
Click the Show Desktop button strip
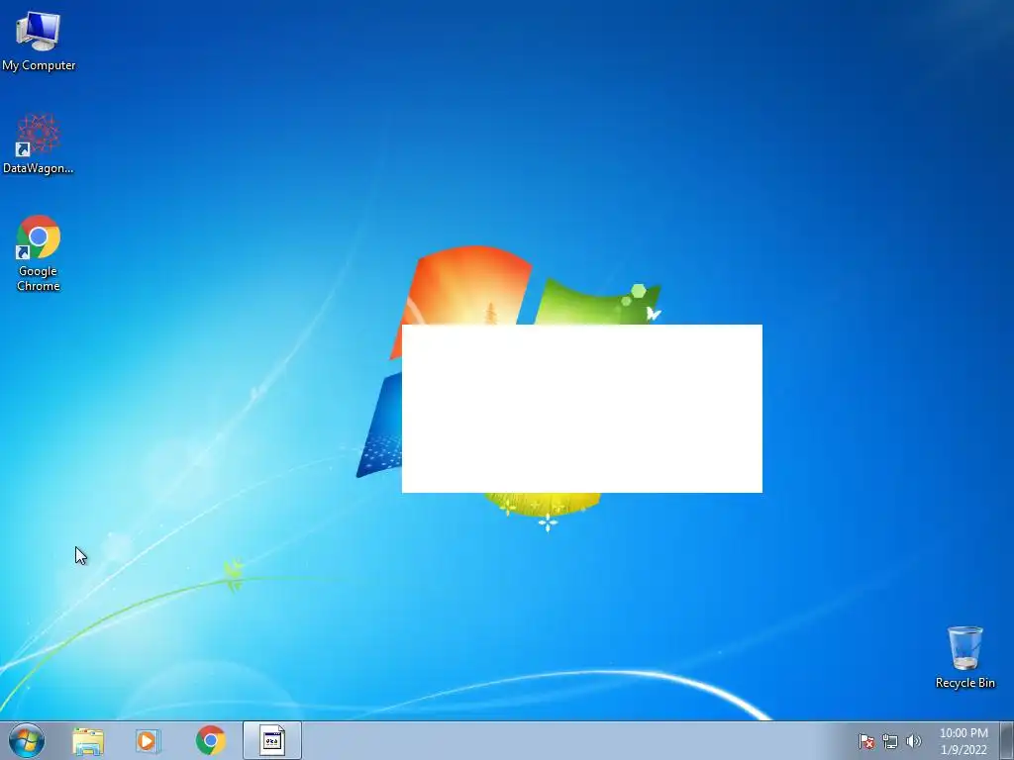click(1006, 740)
